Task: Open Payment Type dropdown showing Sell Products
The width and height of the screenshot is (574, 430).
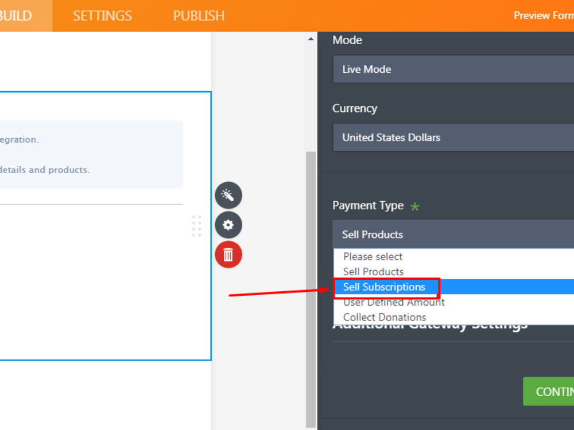Action: [x=453, y=234]
